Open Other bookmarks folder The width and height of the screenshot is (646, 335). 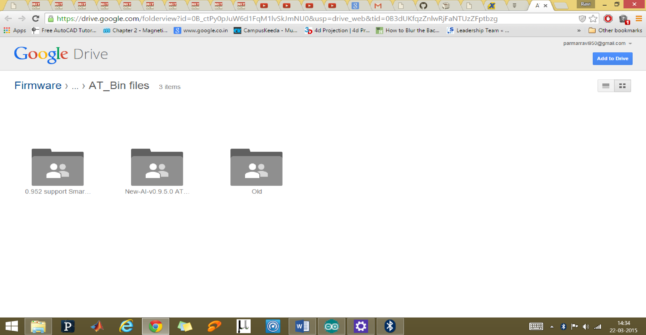[615, 30]
